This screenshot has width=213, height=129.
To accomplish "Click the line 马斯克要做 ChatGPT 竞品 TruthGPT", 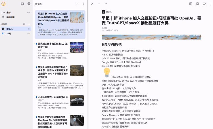I will (x=130, y=104).
